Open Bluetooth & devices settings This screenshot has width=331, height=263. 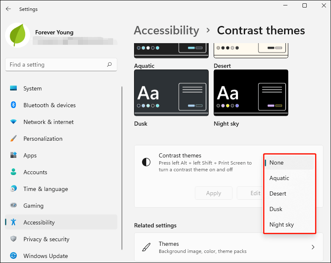[61, 105]
